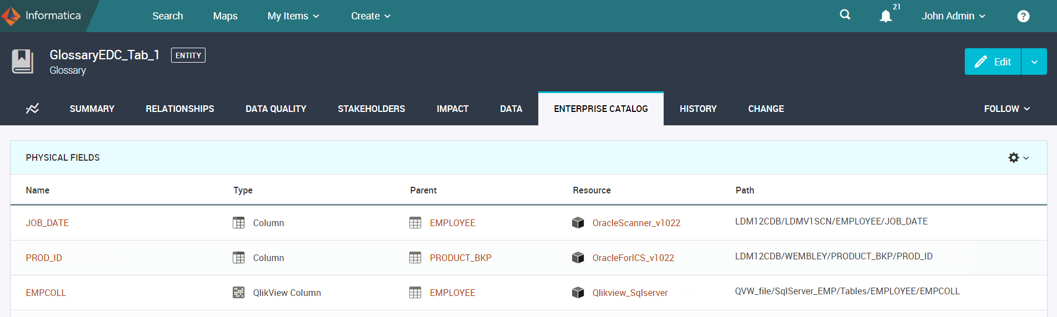Expand Edit button dropdown arrow

click(x=1034, y=62)
